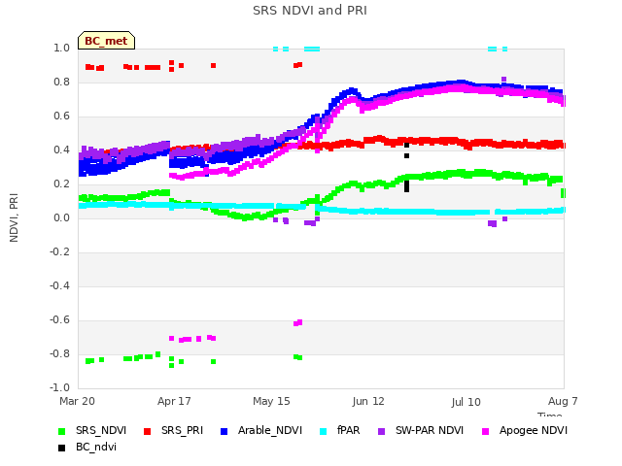Click the 1.0 y-axis tick label

click(61, 48)
